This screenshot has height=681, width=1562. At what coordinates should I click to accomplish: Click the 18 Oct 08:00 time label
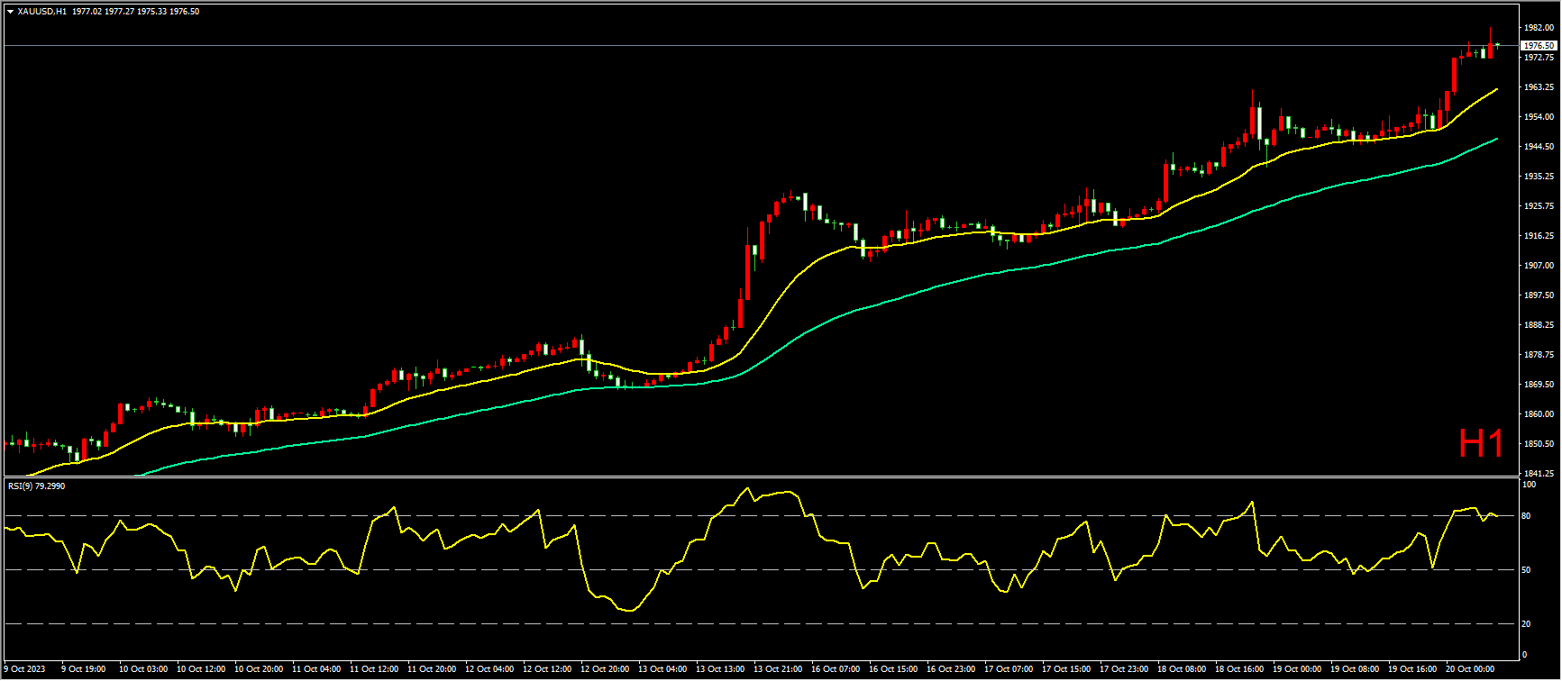[1181, 669]
